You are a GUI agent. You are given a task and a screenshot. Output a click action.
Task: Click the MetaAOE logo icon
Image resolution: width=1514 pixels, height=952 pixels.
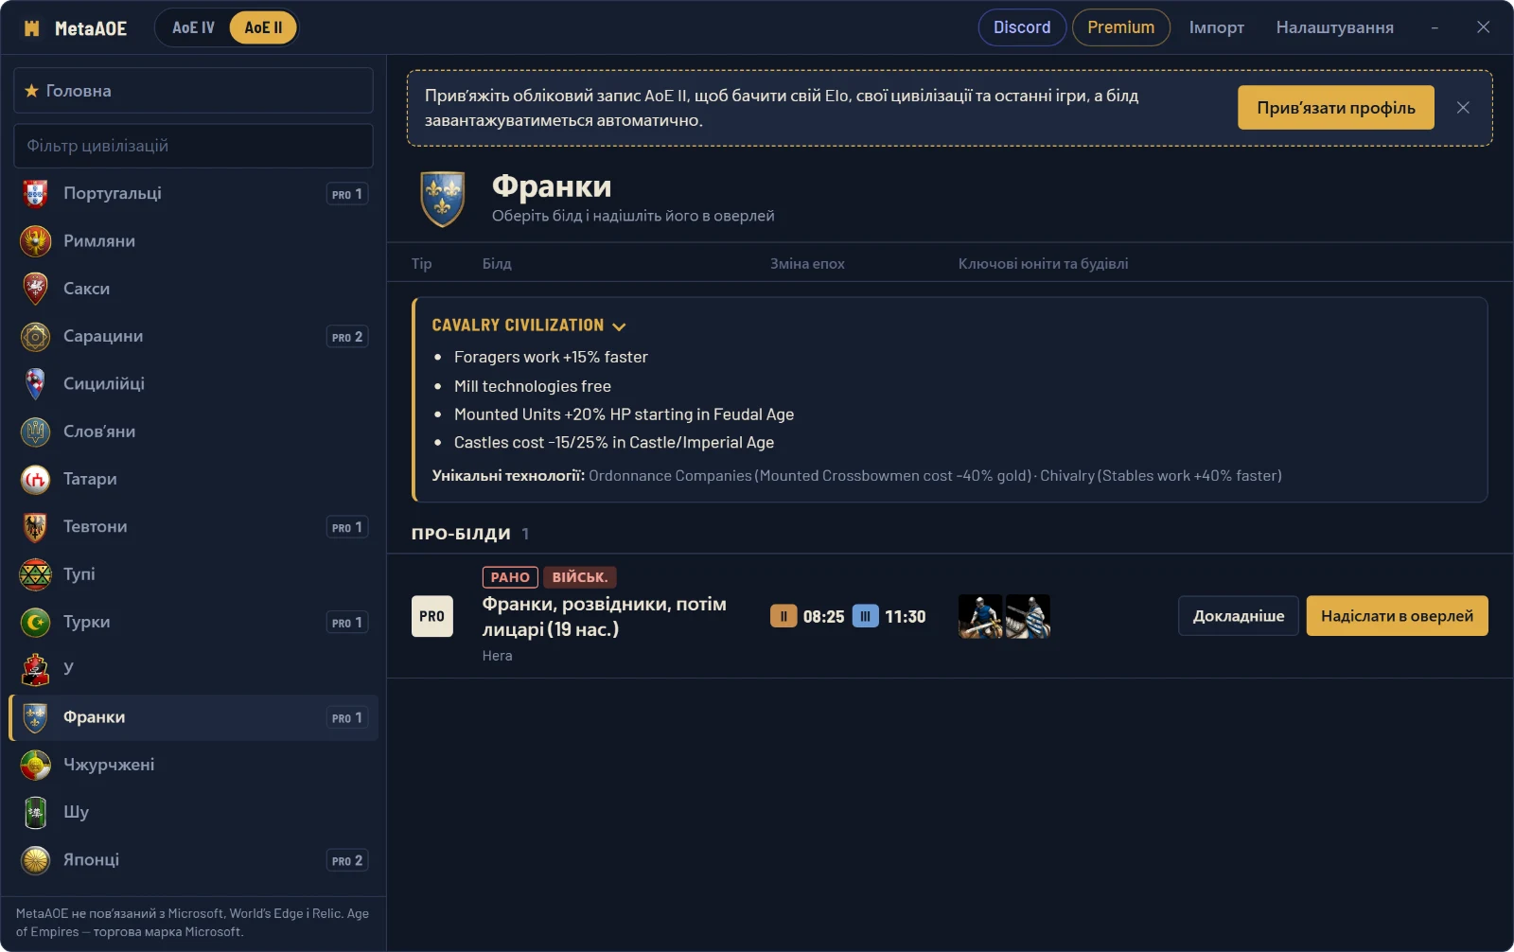(31, 28)
